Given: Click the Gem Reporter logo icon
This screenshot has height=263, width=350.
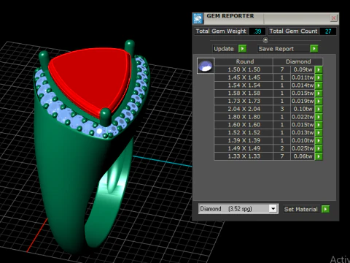Looking at the screenshot, I should tap(198, 18).
